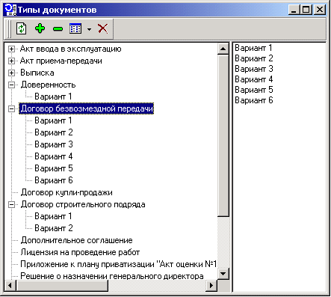Click the toolbar drag grip handle
Viewport: 331px width, 297px height.
[x=9, y=29]
